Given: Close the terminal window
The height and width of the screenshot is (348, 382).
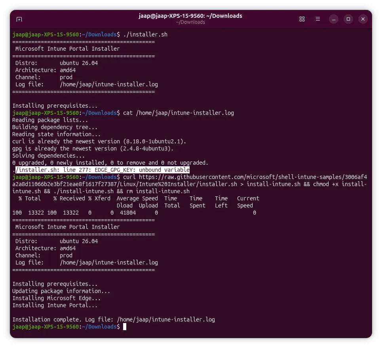Looking at the screenshot, I should (x=363, y=19).
